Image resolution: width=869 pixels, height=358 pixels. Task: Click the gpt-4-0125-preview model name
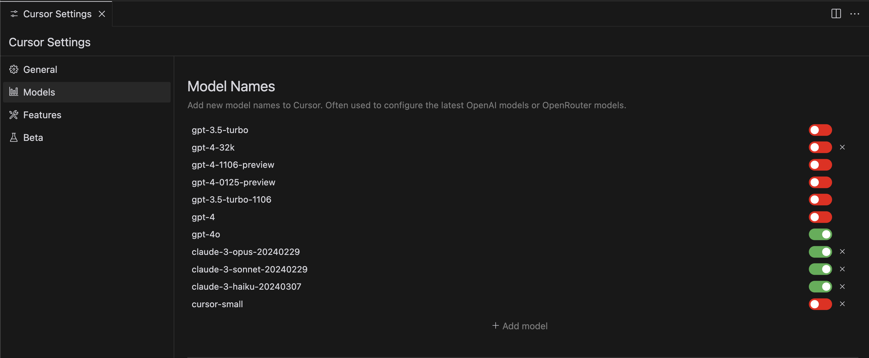pyautogui.click(x=233, y=182)
